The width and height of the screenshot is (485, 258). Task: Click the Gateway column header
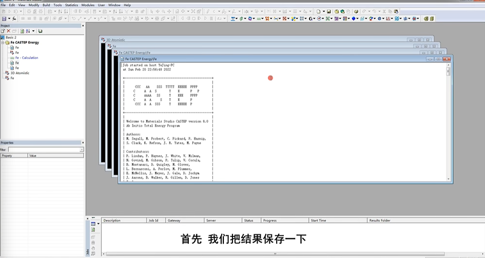coord(185,220)
